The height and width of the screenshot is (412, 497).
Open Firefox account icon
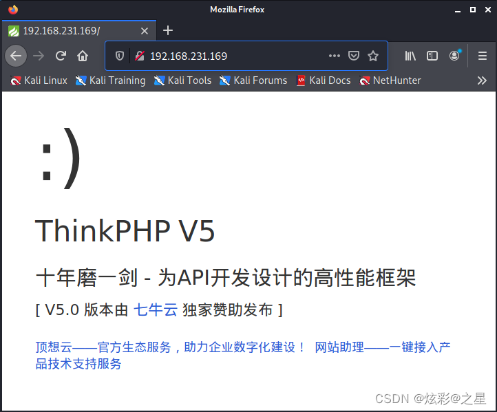455,56
